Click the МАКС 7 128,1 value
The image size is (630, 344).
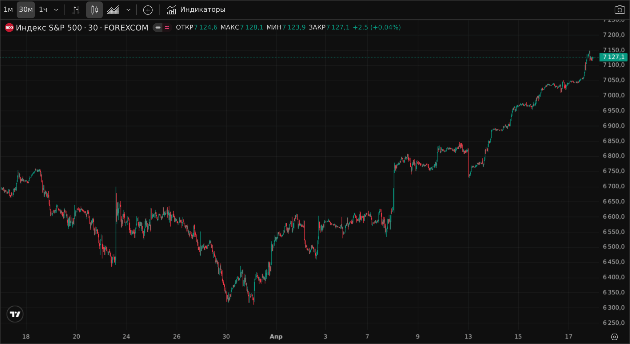[x=241, y=27]
